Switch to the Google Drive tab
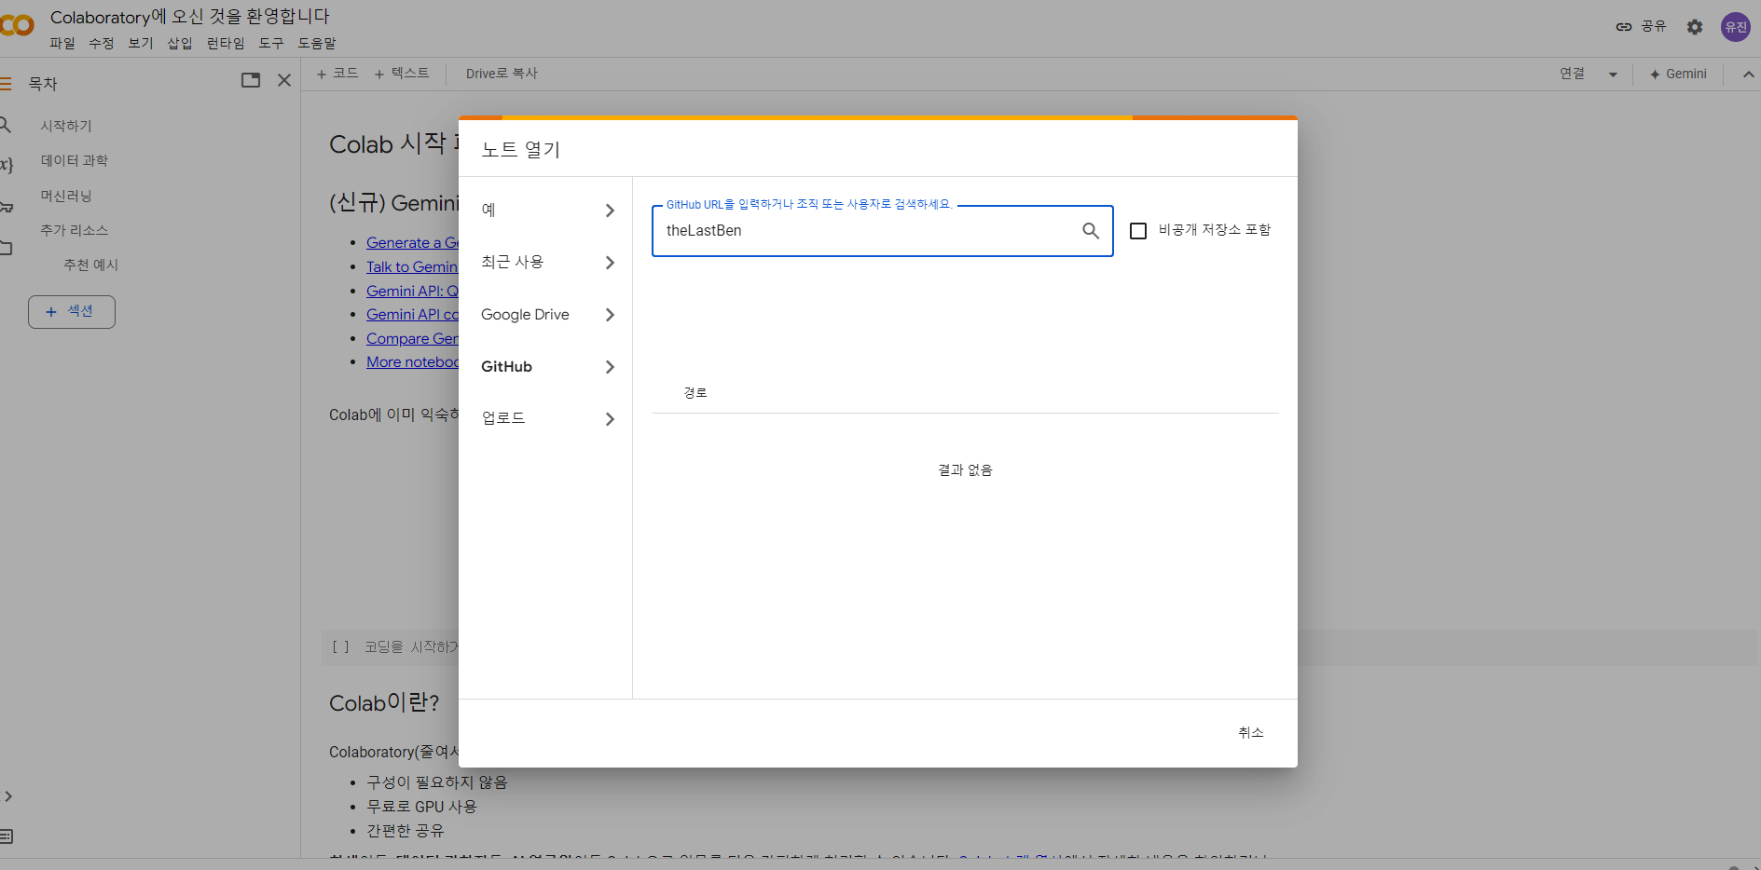The height and width of the screenshot is (870, 1761). (x=545, y=315)
